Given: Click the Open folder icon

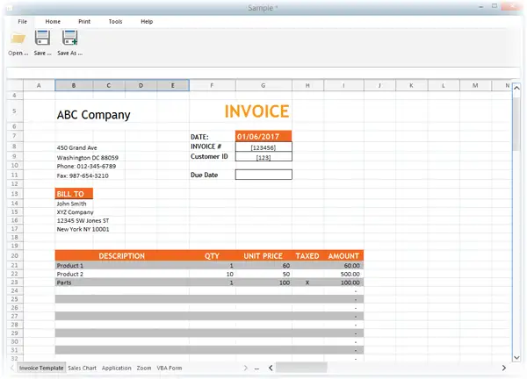Looking at the screenshot, I should point(18,38).
